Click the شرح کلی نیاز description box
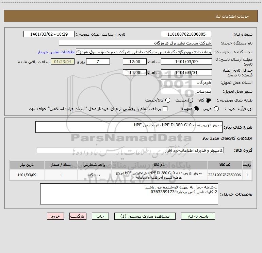This screenshot has width=262, height=253. click(x=129, y=127)
